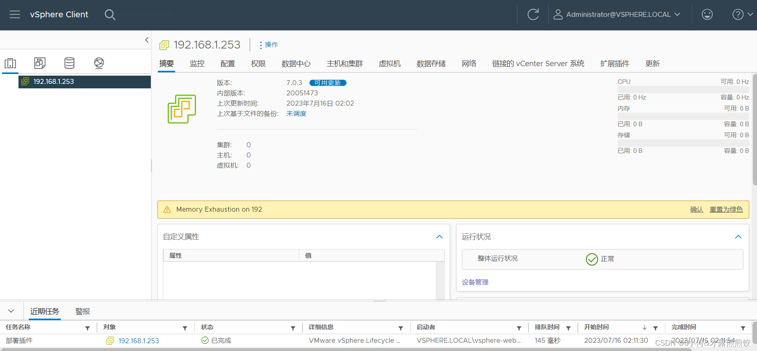Filter the queued time column

pos(568,328)
